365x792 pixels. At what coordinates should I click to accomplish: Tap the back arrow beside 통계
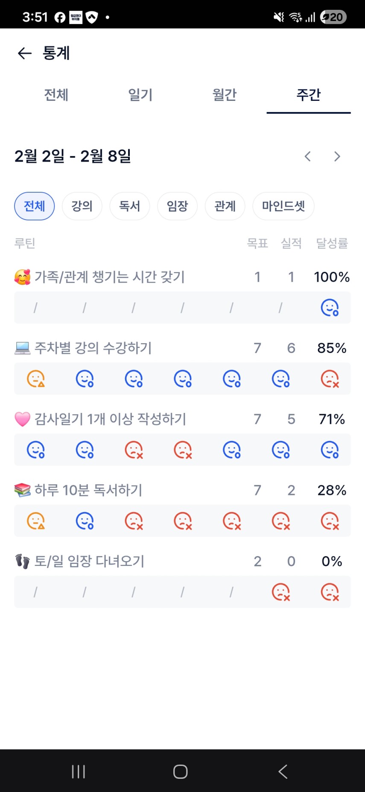point(24,53)
